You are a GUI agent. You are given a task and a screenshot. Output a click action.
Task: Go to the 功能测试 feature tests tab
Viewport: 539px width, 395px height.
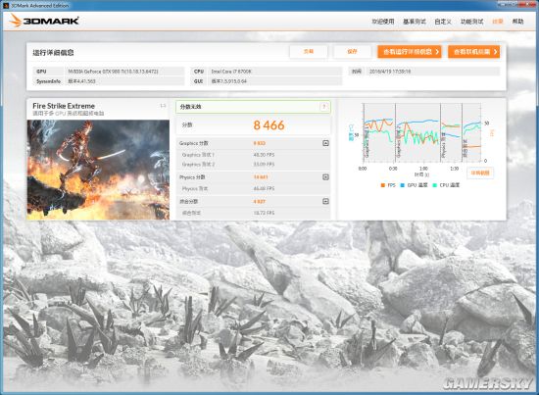(472, 22)
